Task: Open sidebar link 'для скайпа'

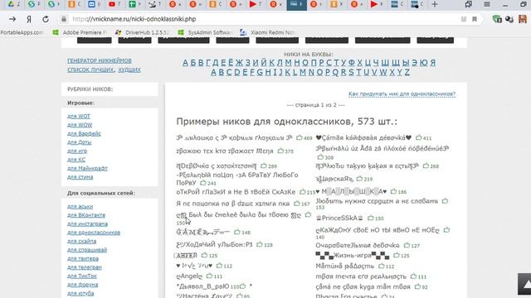Action: [x=81, y=241]
